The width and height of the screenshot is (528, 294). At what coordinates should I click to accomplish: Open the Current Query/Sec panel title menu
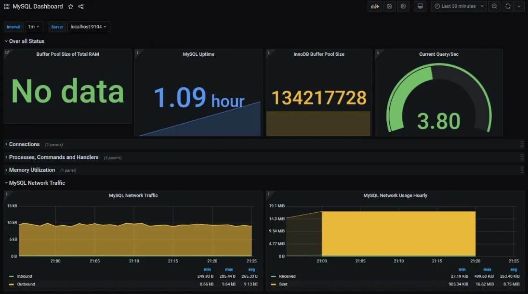tap(437, 54)
